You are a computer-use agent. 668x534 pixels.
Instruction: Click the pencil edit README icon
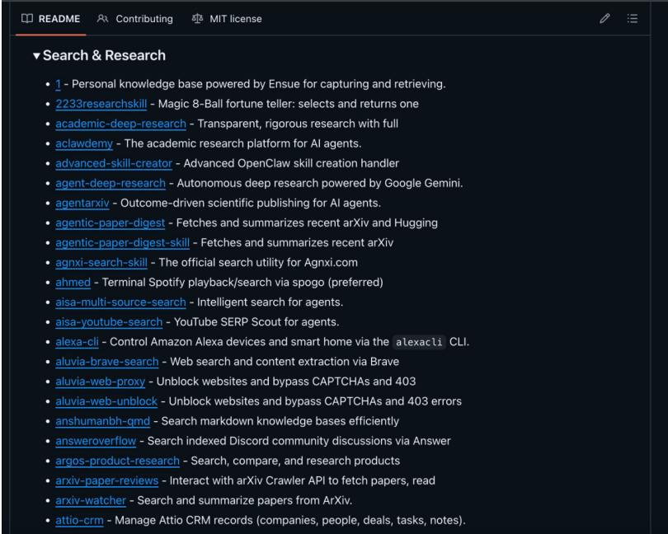click(x=604, y=18)
